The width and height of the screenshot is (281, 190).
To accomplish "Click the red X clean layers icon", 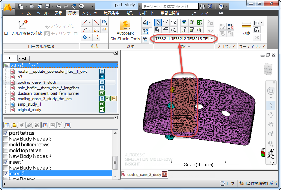I will point(67,125).
